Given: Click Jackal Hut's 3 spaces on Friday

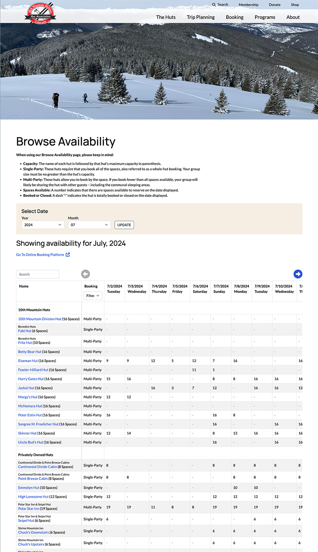Looking at the screenshot, I should pyautogui.click(x=173, y=388).
